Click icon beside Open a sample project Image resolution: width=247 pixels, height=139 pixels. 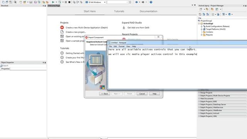(x=62, y=41)
